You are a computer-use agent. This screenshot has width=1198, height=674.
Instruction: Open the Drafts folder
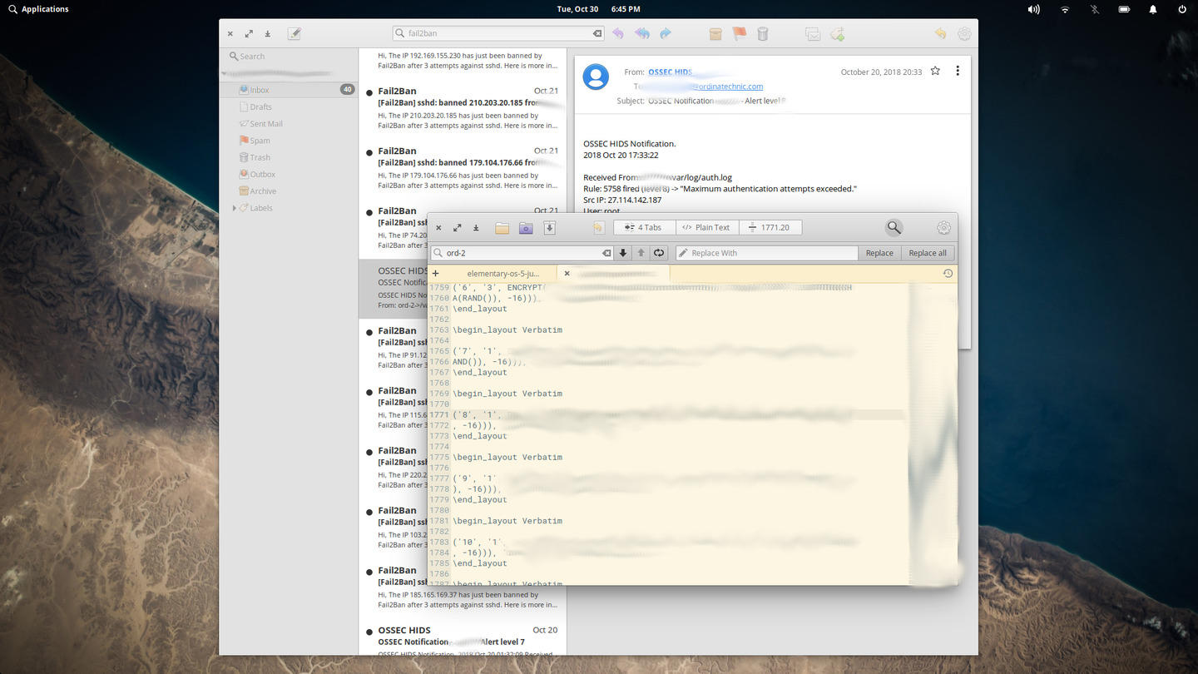click(x=289, y=107)
